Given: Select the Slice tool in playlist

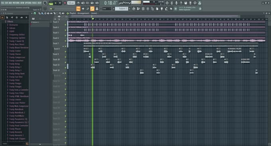Looking at the screenshot, I should coord(54,13).
